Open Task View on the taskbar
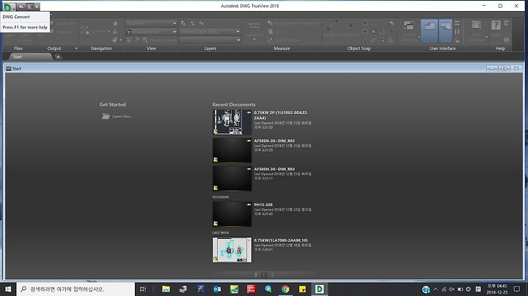The image size is (528, 296). point(143,289)
